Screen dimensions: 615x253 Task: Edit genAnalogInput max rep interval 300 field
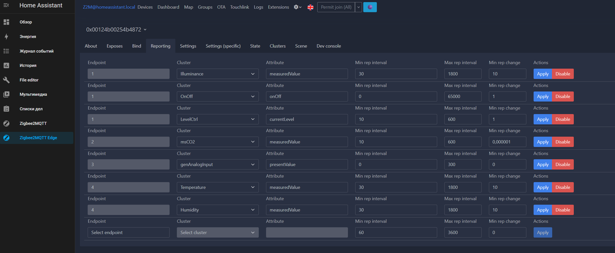point(463,164)
